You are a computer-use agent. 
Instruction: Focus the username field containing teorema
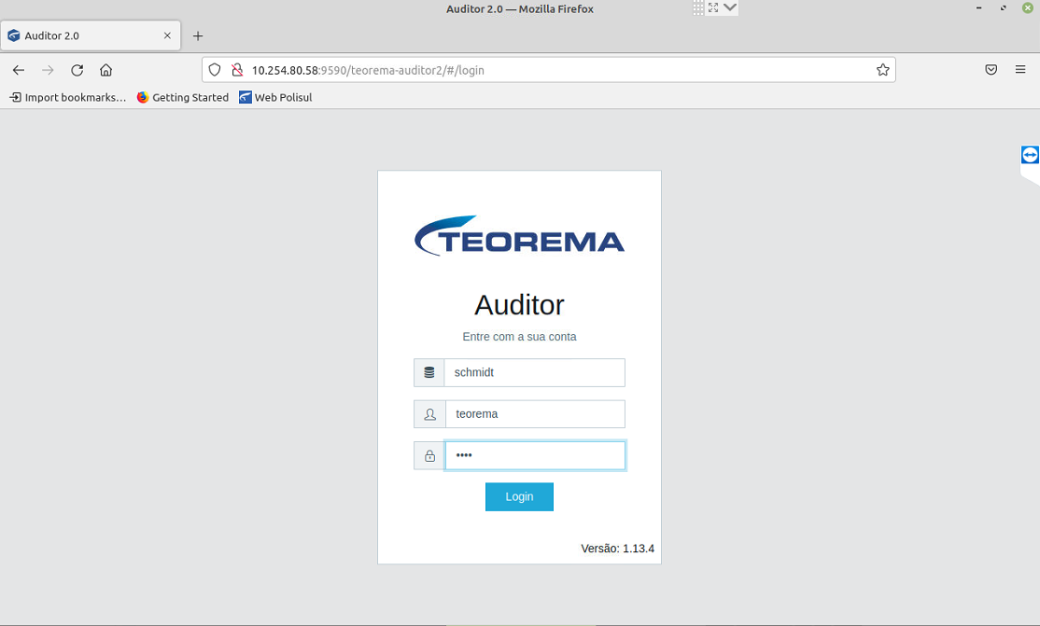click(x=535, y=414)
